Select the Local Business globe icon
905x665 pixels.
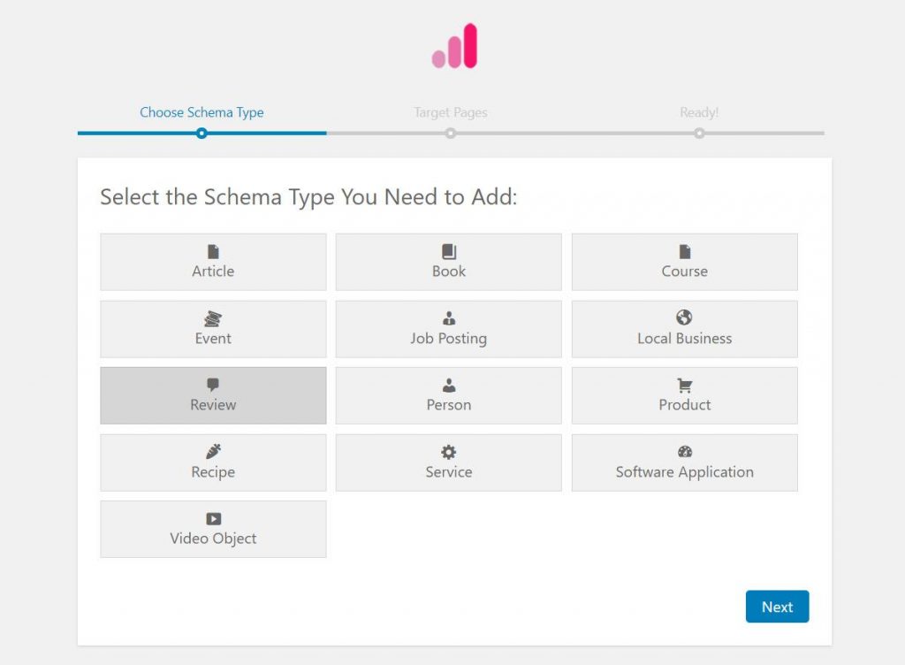click(684, 318)
